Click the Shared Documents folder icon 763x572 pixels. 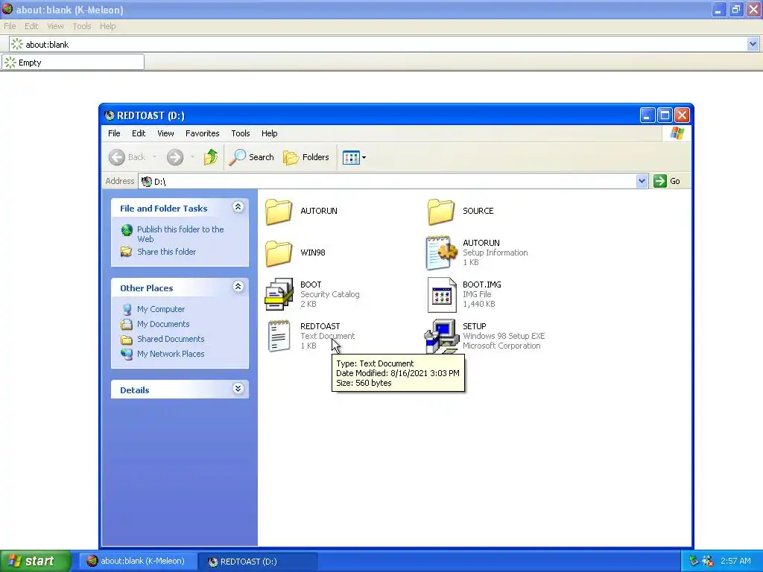(127, 339)
